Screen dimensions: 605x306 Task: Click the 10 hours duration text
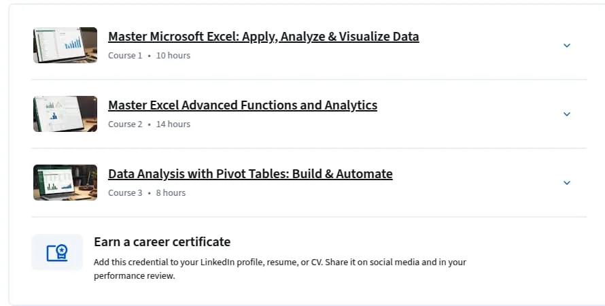[x=173, y=56]
